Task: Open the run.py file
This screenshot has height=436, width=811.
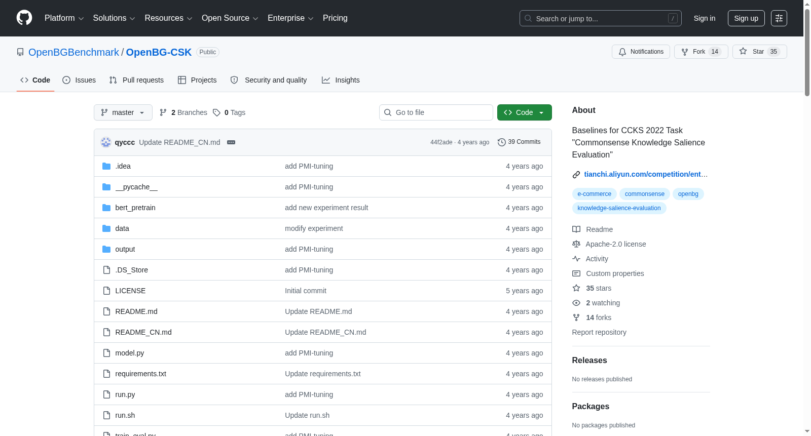Action: pos(125,394)
